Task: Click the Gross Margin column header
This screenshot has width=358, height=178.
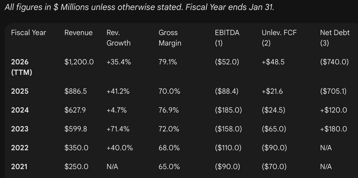Action: tap(170, 38)
